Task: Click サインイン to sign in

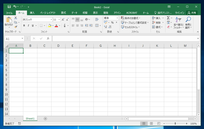Action: click(180, 13)
